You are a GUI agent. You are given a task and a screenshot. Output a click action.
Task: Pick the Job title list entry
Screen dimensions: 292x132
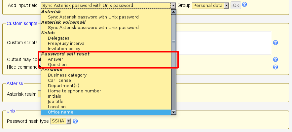coord(55,102)
